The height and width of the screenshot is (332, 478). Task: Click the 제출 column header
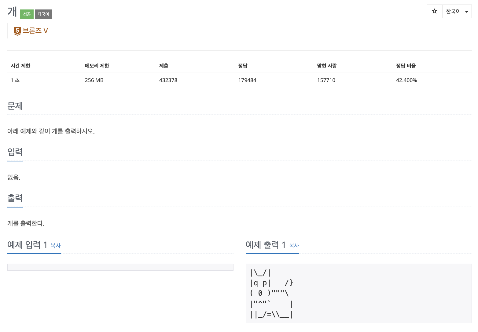(164, 66)
